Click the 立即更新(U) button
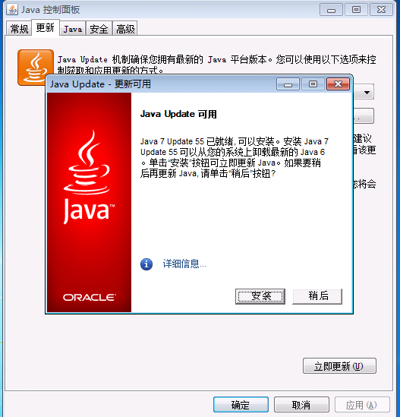Image resolution: width=400 pixels, height=417 pixels. (x=339, y=366)
